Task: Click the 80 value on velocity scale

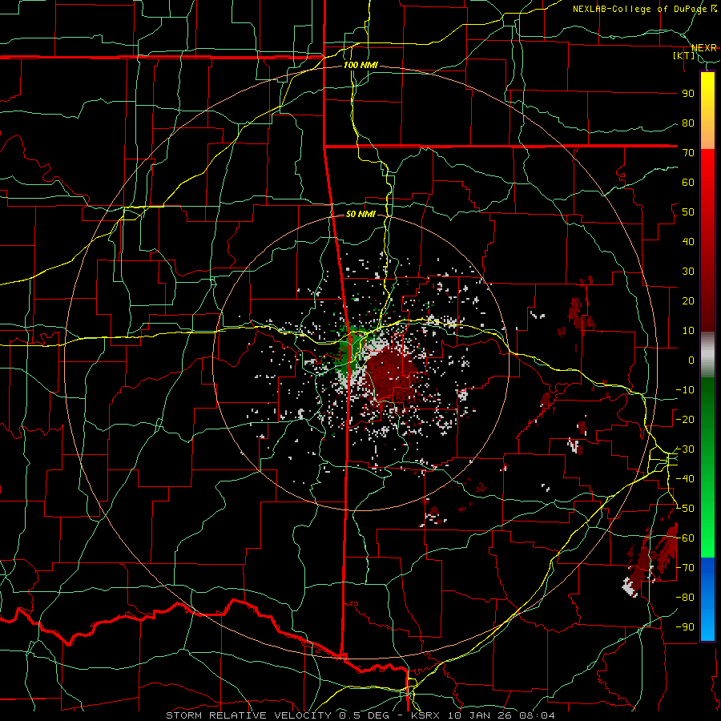Action: point(688,123)
